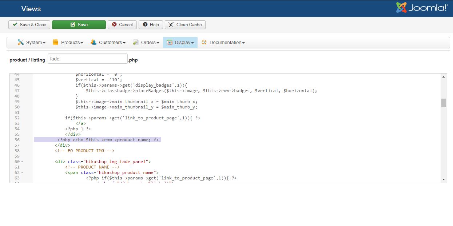Screen dimensions: 453x226
Task: Cancel editing the view file
Action: click(x=122, y=25)
